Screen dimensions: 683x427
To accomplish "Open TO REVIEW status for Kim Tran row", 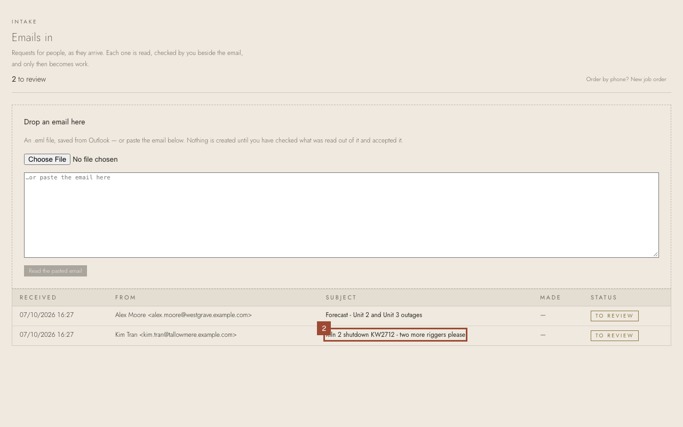I will click(x=614, y=336).
